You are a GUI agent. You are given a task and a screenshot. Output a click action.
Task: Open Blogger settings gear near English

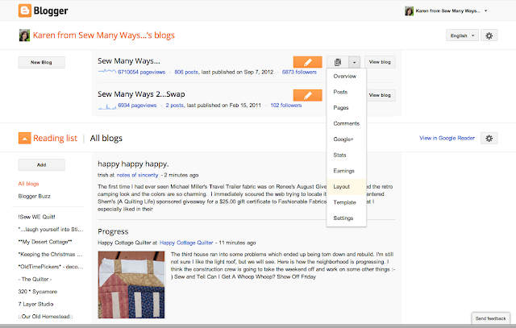tap(489, 35)
